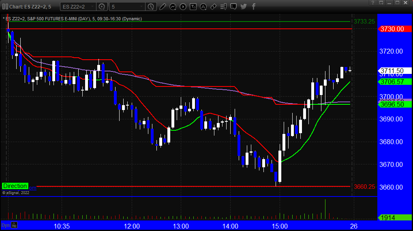Click the 3730.00 red price label
Viewport: 413px width, 231px height.
click(394, 29)
